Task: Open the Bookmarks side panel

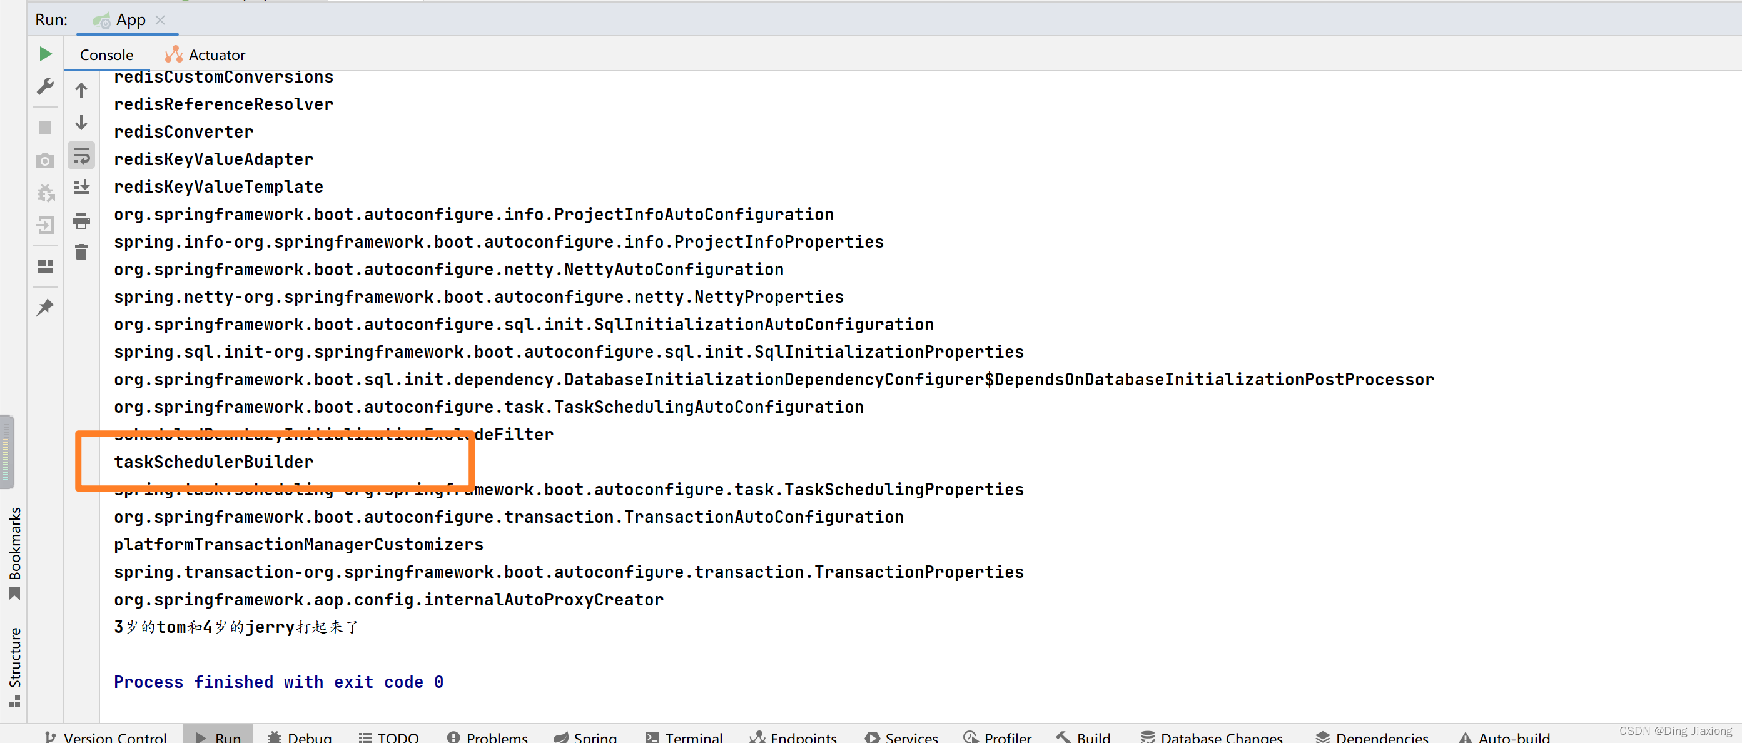Action: tap(14, 553)
